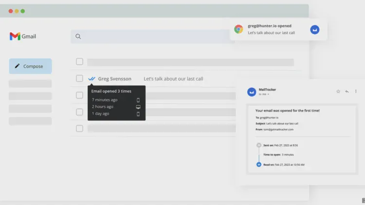Check the bottom email row checkbox
This screenshot has height=205, width=365.
pos(79,129)
